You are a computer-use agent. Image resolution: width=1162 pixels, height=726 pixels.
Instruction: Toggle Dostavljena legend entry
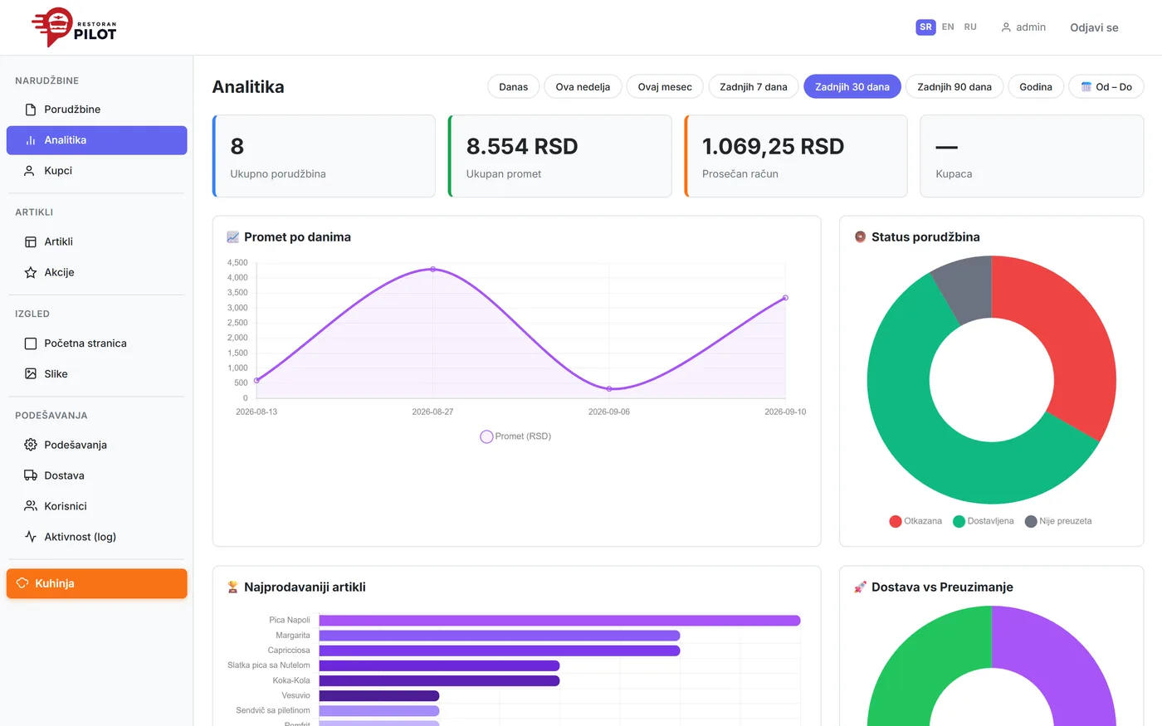tap(984, 521)
